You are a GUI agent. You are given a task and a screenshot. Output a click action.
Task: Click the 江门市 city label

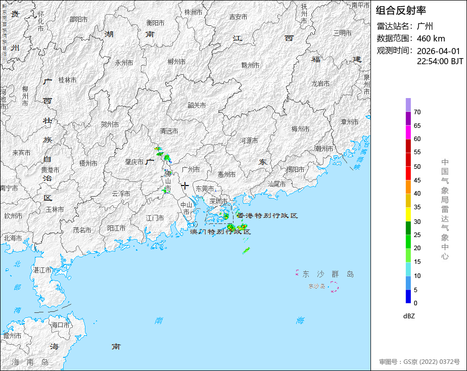(x=155, y=218)
